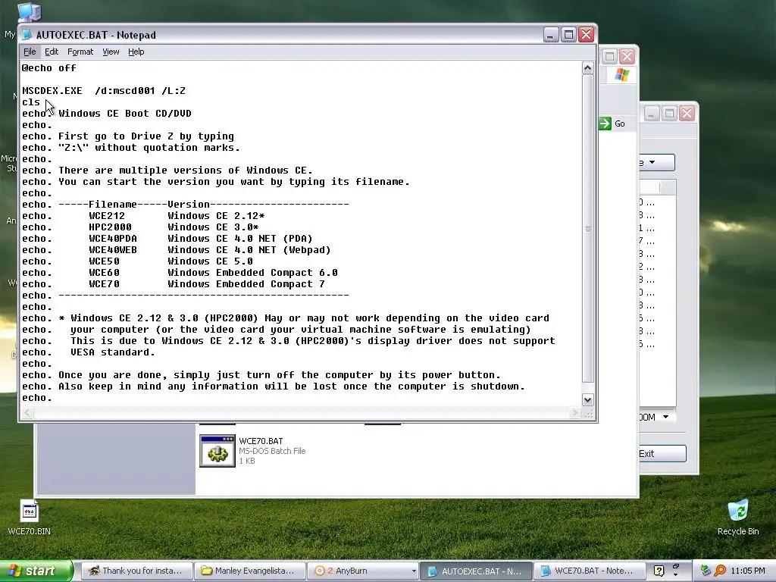The height and width of the screenshot is (582, 776).
Task: Open the View menu in Notepad
Action: (111, 52)
